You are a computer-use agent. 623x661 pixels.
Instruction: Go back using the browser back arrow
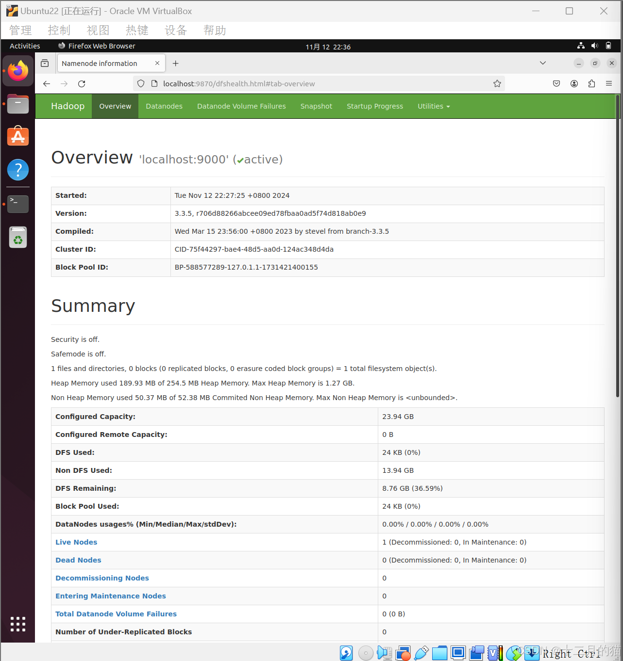(x=47, y=84)
